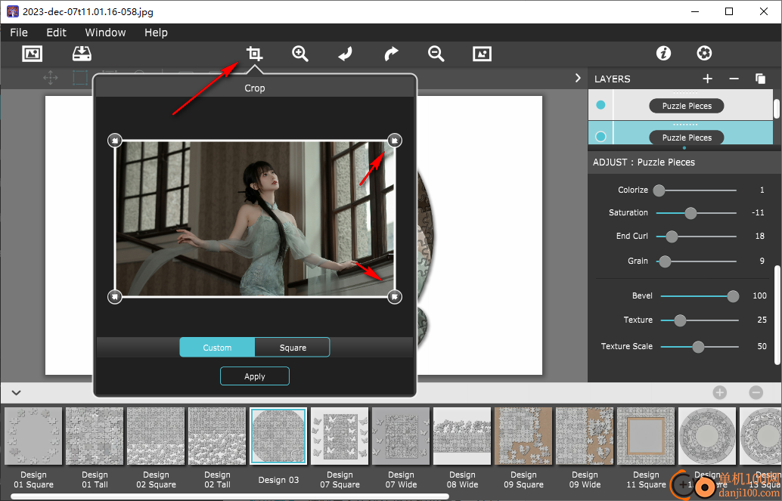Pick the Design 07 Wide preset
This screenshot has width=782, height=501.
tap(401, 436)
